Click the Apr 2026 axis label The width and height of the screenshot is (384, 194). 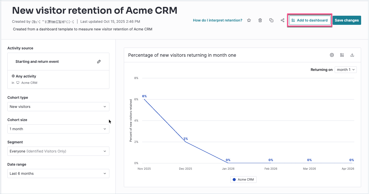coord(347,169)
